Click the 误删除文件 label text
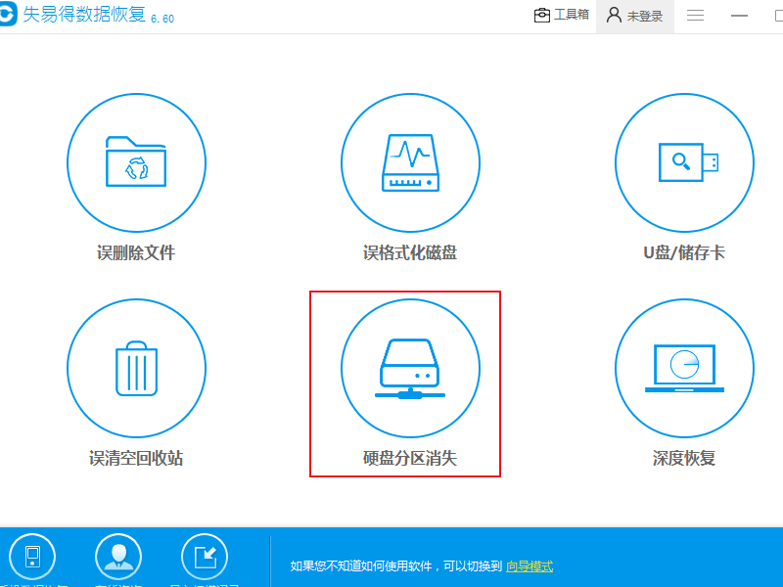Screen dimensions: 783x587 (136, 252)
